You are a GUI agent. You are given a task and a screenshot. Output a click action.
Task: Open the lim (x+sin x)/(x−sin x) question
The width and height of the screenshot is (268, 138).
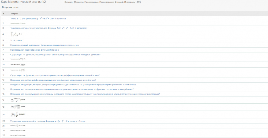point(18,107)
